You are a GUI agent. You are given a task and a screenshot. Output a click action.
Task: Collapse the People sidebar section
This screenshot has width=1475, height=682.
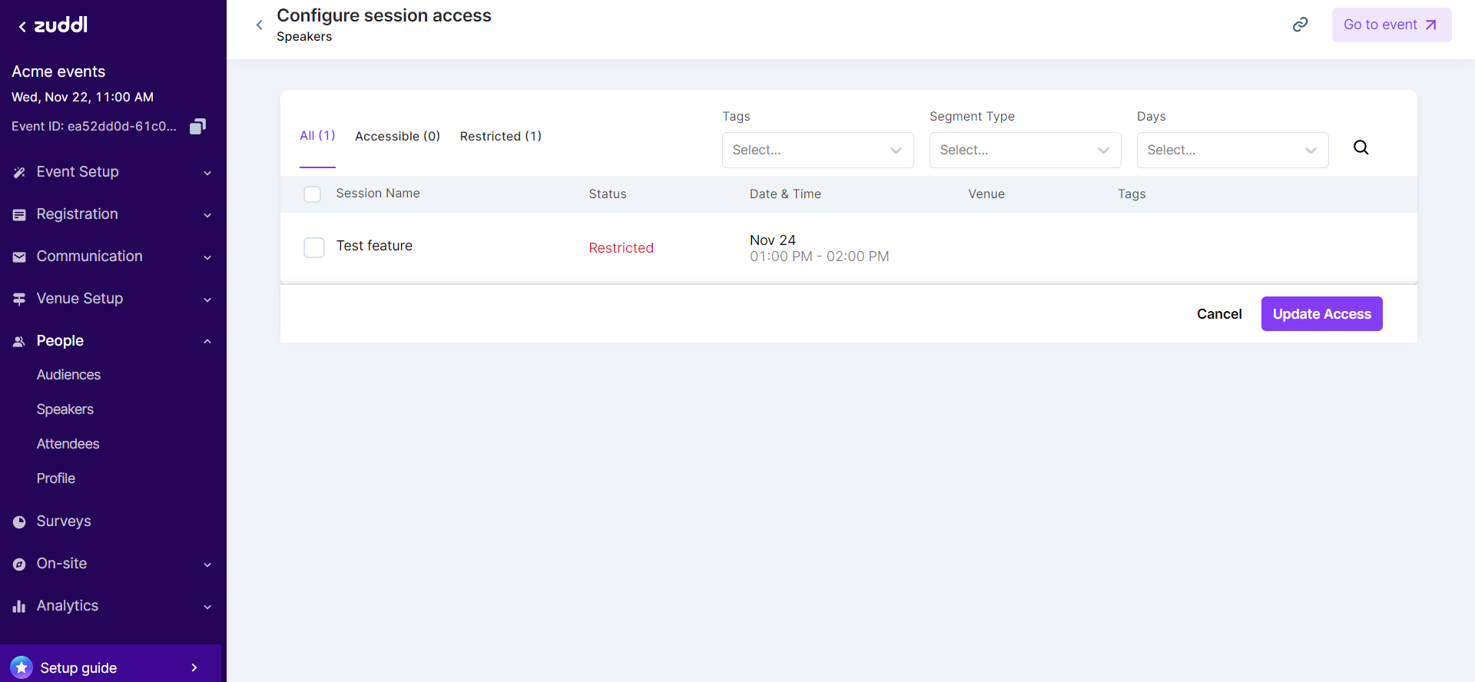[207, 341]
